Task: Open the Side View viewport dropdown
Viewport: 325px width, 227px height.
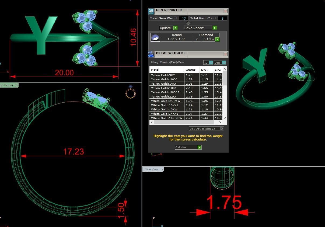Action: (x=162, y=169)
